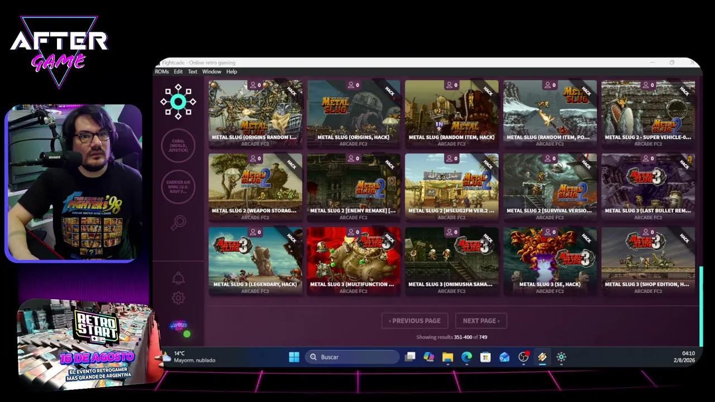Select Metal Slug 3 (Onimusha Sama...) card
Viewport: 715px width, 402px height.
tap(452, 262)
